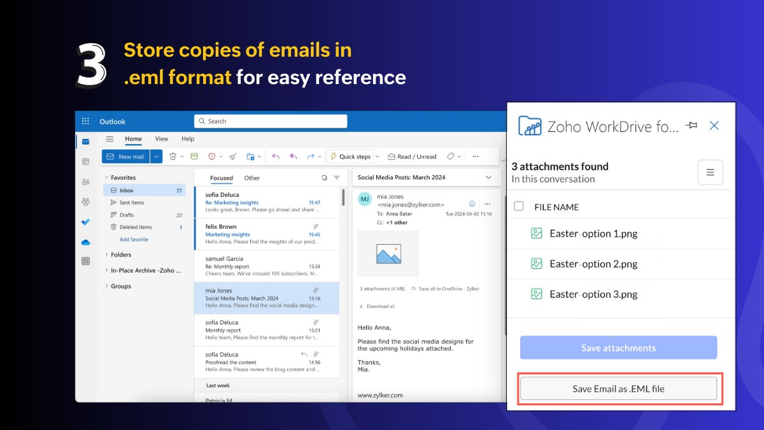The image size is (764, 430).
Task: Click the Search input box
Action: click(x=271, y=121)
